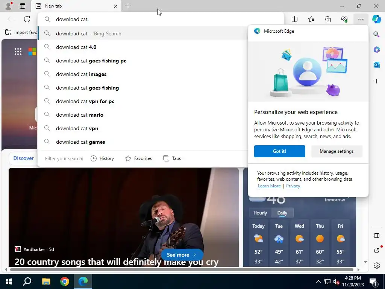Image resolution: width=385 pixels, height=289 pixels.
Task: Open sidebar search icon
Action: (x=376, y=34)
